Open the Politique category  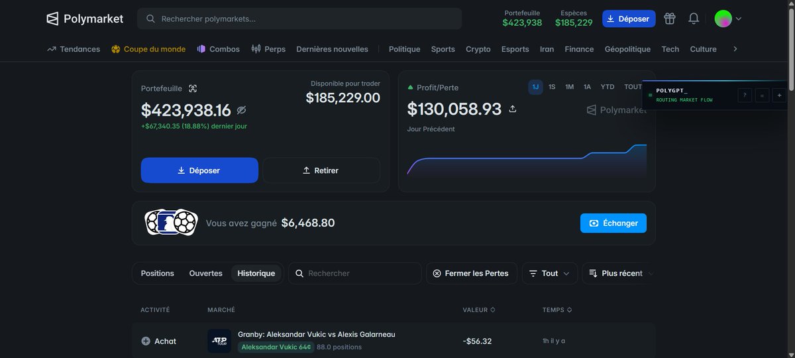point(404,49)
